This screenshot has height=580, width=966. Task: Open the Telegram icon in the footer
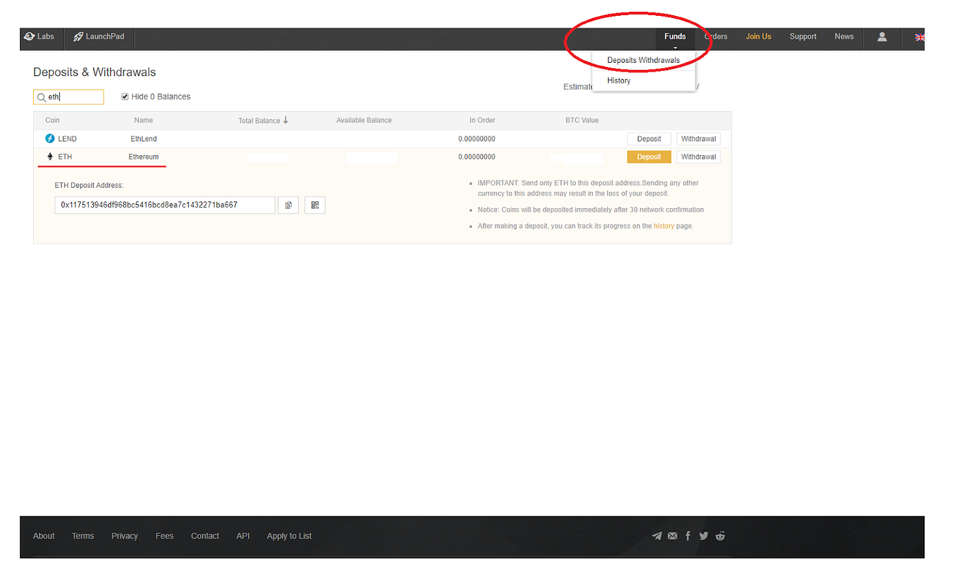point(657,536)
